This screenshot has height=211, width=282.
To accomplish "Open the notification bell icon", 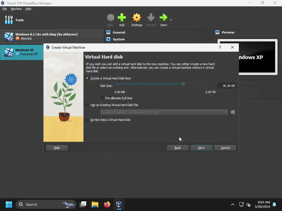I will [274, 204].
